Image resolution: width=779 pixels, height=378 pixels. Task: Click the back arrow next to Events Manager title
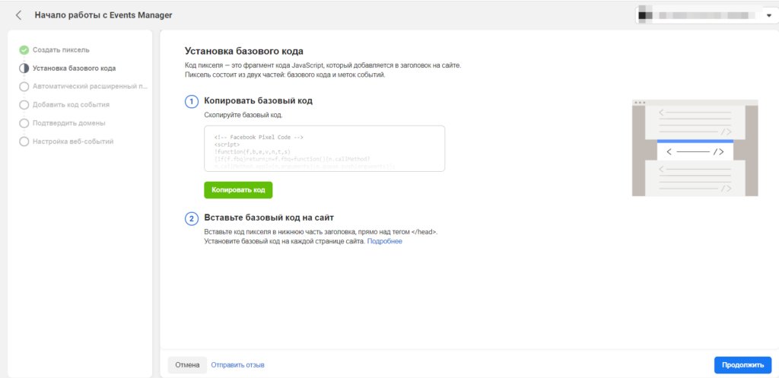(18, 15)
